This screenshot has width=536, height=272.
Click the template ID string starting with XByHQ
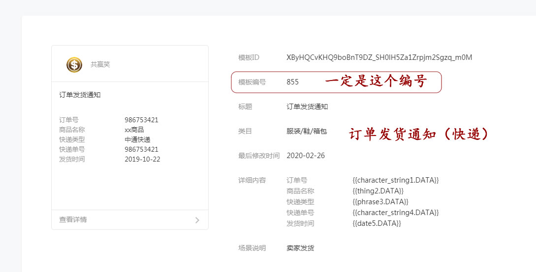[379, 57]
